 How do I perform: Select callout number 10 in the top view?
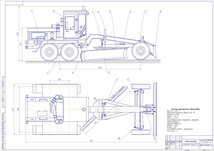[x=119, y=138]
